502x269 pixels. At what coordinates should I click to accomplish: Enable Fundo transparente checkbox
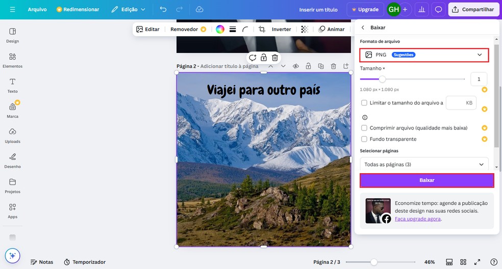364,139
